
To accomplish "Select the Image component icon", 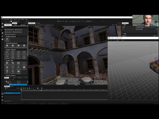I will click(7, 67).
